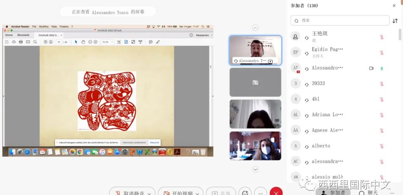Click the Interrompi condivisione button
This screenshot has height=195, width=403.
tap(134, 142)
